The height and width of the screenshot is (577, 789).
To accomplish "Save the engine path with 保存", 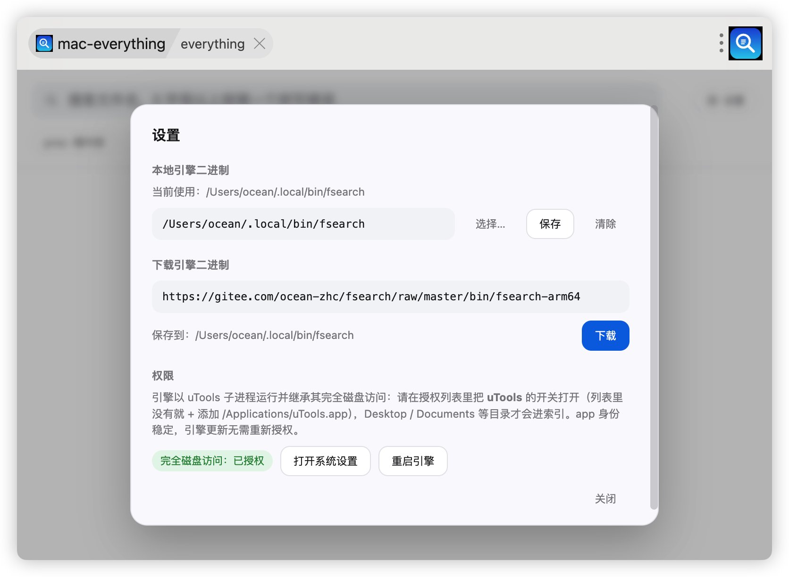I will (x=550, y=224).
